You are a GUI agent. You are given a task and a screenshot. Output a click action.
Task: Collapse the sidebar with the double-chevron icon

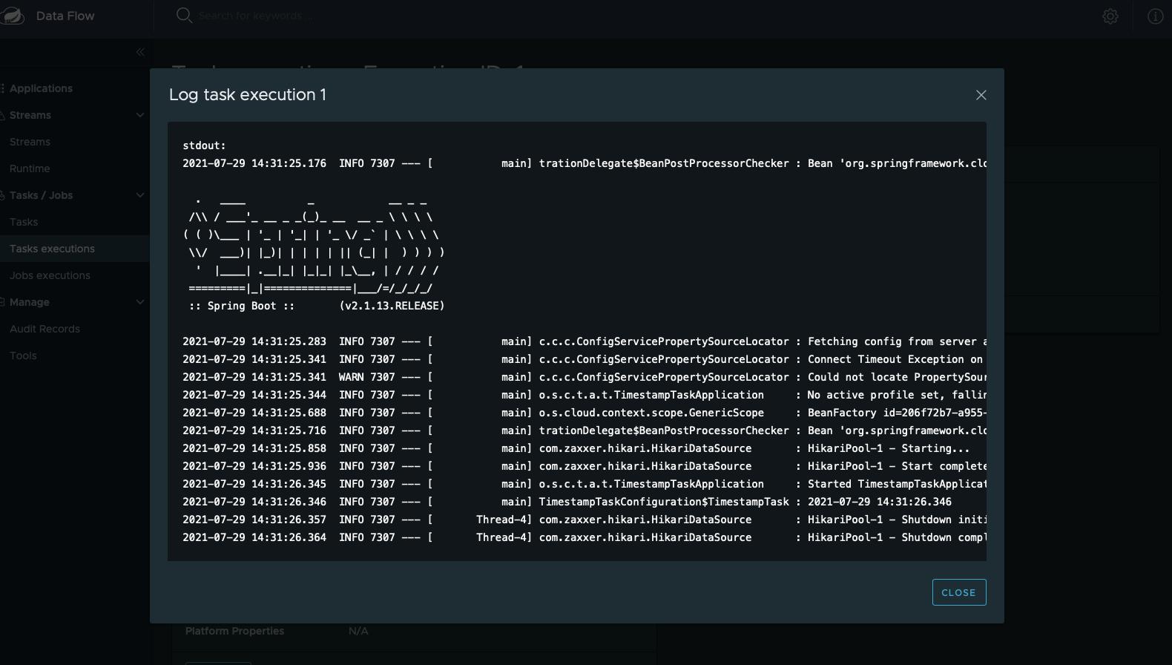pos(140,52)
